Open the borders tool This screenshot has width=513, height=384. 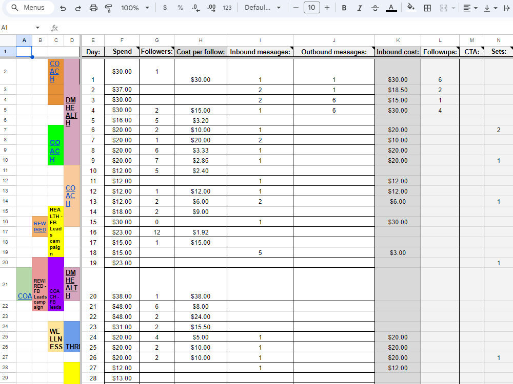(x=427, y=8)
